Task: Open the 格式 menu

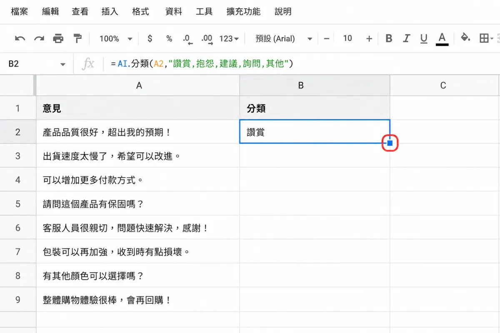Action: point(141,12)
